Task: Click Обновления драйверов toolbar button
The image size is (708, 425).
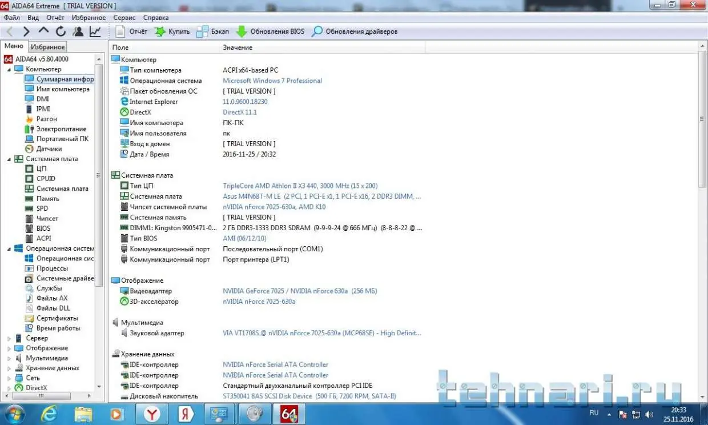Action: [x=355, y=31]
